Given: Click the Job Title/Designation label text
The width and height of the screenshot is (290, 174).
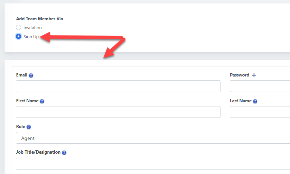Looking at the screenshot, I should pos(38,152).
